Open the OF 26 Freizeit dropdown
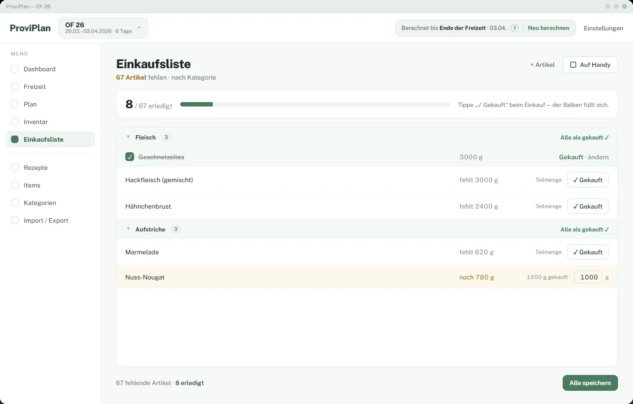This screenshot has width=633, height=404. 103,28
